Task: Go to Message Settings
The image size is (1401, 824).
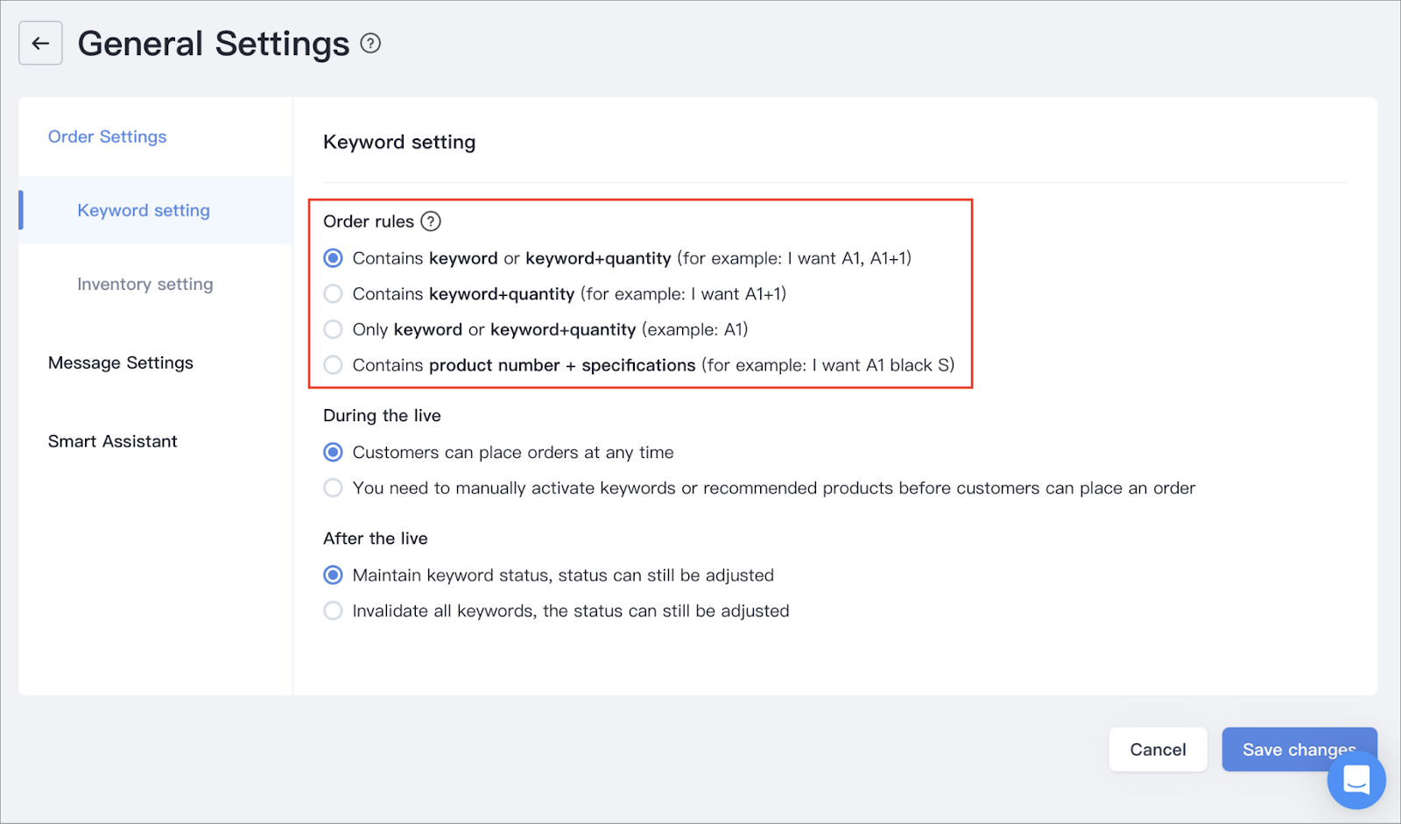Action: pyautogui.click(x=120, y=362)
